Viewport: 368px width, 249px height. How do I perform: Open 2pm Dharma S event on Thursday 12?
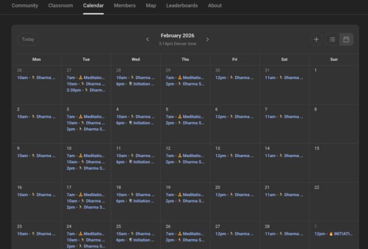185,162
